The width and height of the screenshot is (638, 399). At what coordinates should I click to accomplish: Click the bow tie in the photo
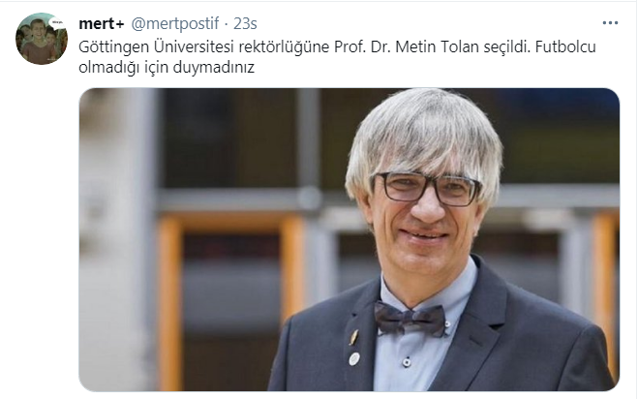coord(410,319)
